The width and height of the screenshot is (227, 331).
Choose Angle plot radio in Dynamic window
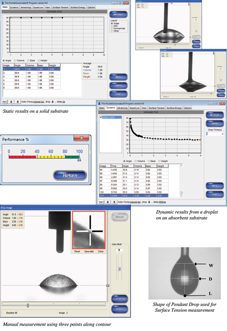(x=124, y=161)
